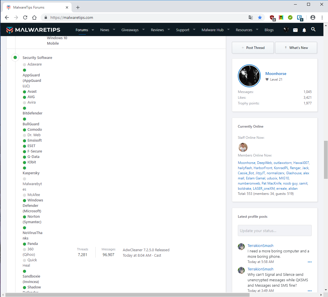This screenshot has width=328, height=297.
Task: Close the MalwareTips Forums tab
Action: point(67,7)
